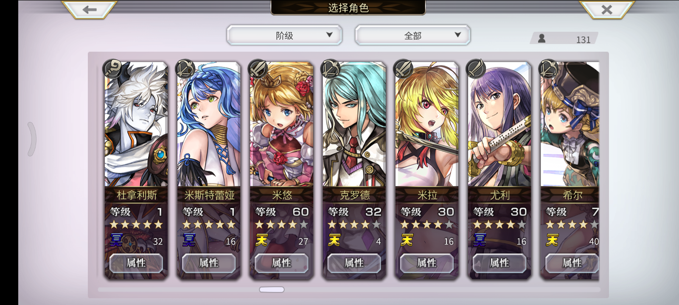Open the 阶级 sort dropdown

tap(284, 35)
